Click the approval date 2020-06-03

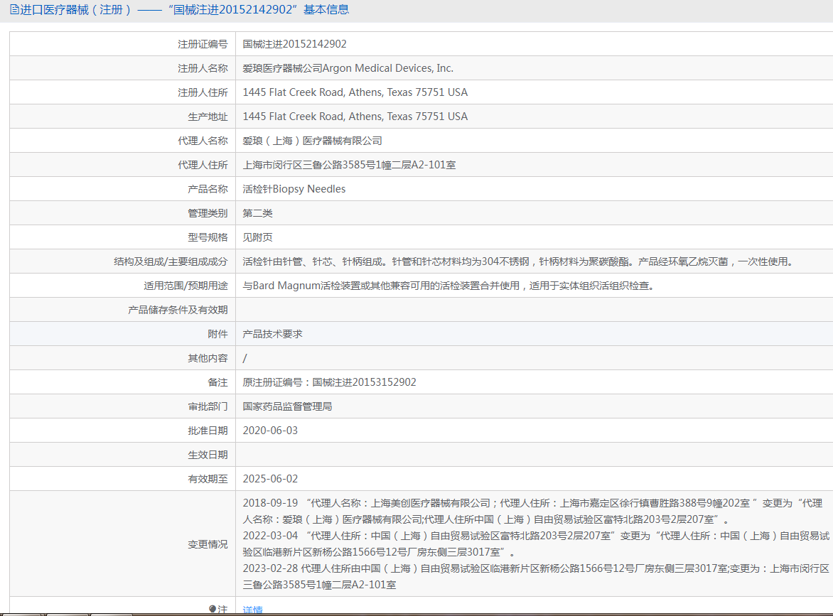[270, 431]
